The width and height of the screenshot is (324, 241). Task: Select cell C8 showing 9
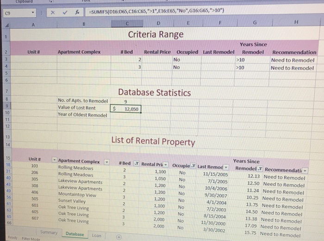pos(125,102)
